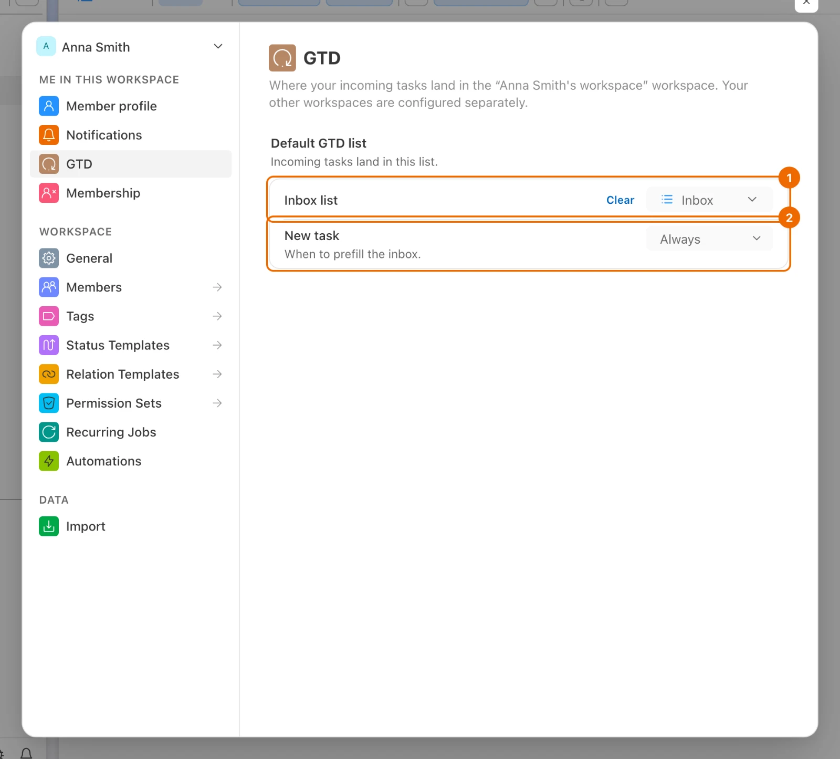Click the Anna Smith avatar badge
This screenshot has width=840, height=759.
pos(46,46)
